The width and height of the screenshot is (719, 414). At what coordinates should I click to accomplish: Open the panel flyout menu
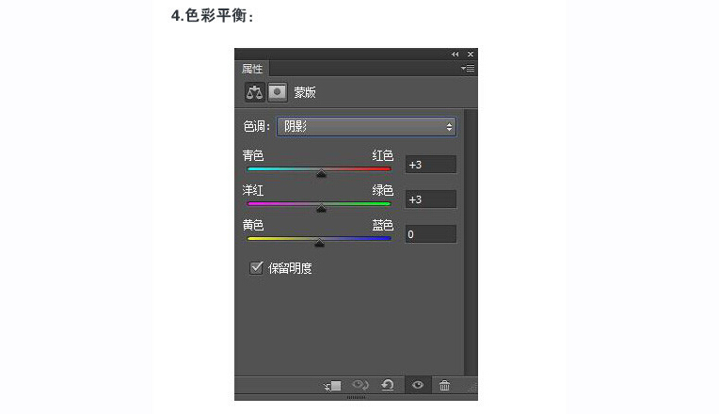tap(468, 69)
